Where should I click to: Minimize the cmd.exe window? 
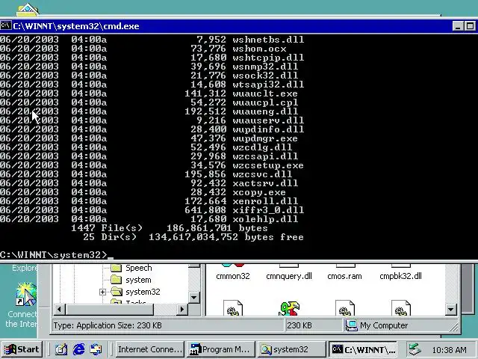click(x=458, y=26)
